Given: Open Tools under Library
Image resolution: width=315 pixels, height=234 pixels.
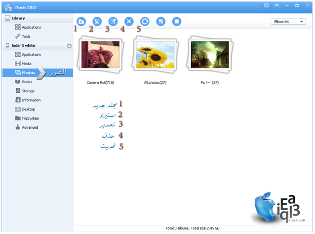Looking at the screenshot, I should (26, 36).
